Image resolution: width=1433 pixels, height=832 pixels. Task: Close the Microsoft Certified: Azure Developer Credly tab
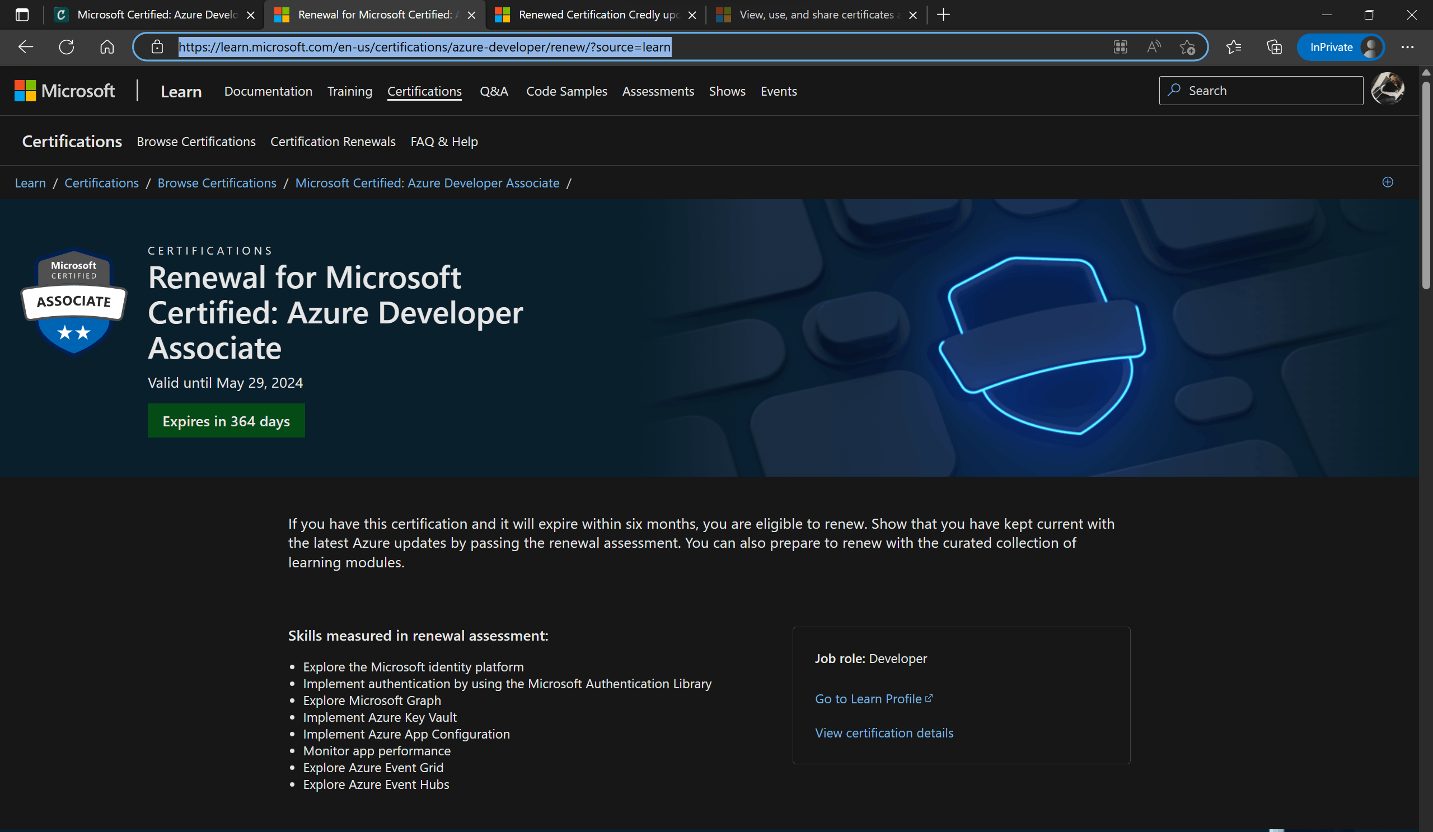251,15
